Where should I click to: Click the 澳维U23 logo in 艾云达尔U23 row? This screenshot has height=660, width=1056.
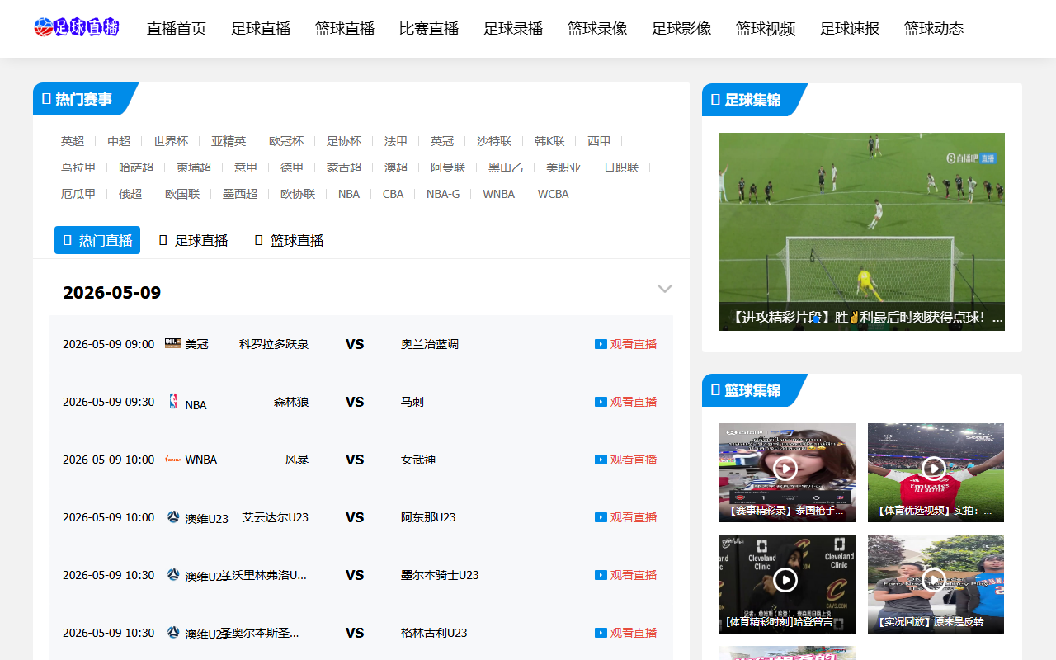(x=173, y=516)
